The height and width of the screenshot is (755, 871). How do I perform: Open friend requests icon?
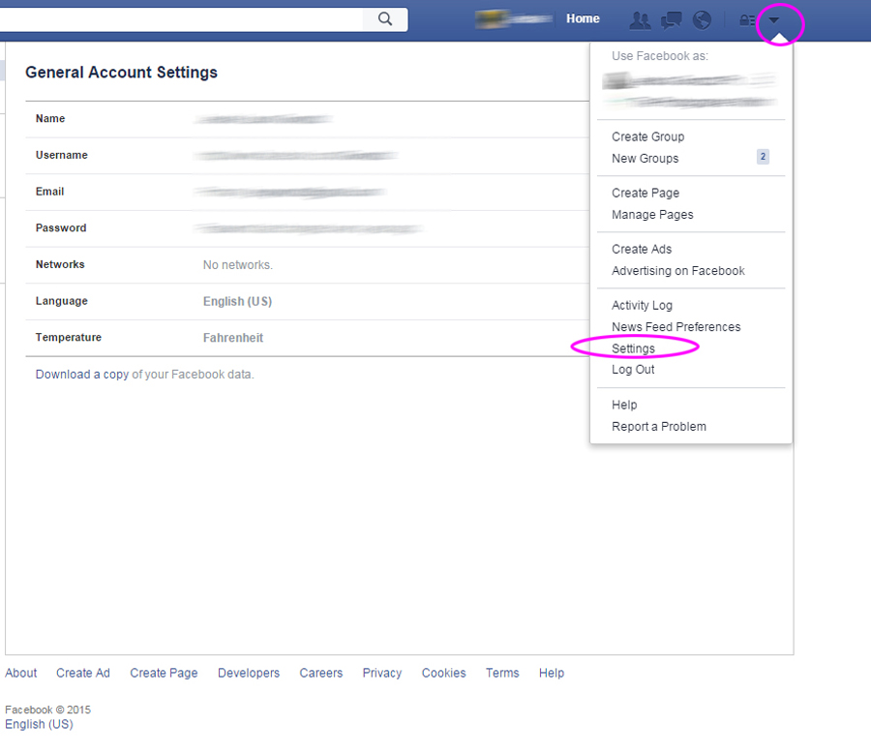(640, 20)
